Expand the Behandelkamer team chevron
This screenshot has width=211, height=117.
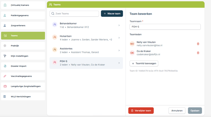[119, 25]
